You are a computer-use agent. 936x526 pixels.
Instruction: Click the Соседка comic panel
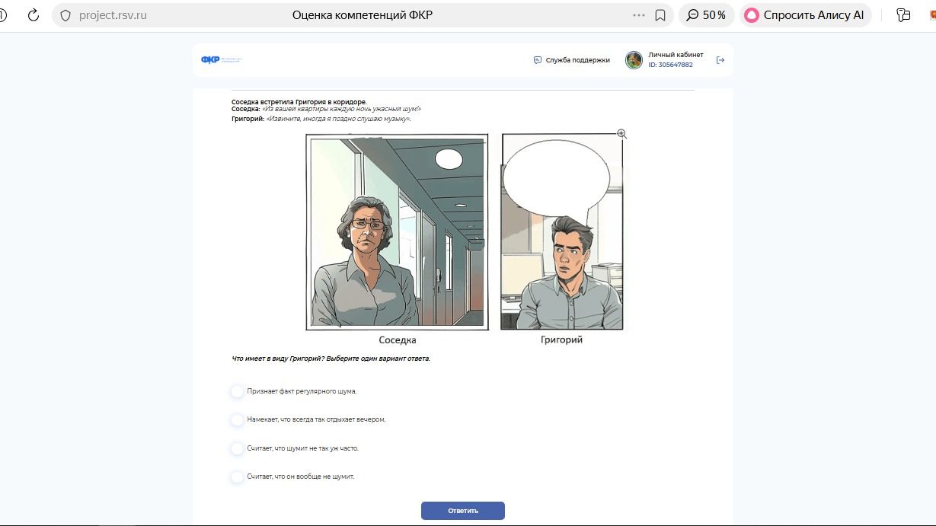coord(397,232)
